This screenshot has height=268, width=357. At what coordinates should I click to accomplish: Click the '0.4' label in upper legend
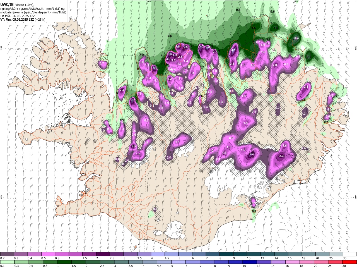pos(30,258)
